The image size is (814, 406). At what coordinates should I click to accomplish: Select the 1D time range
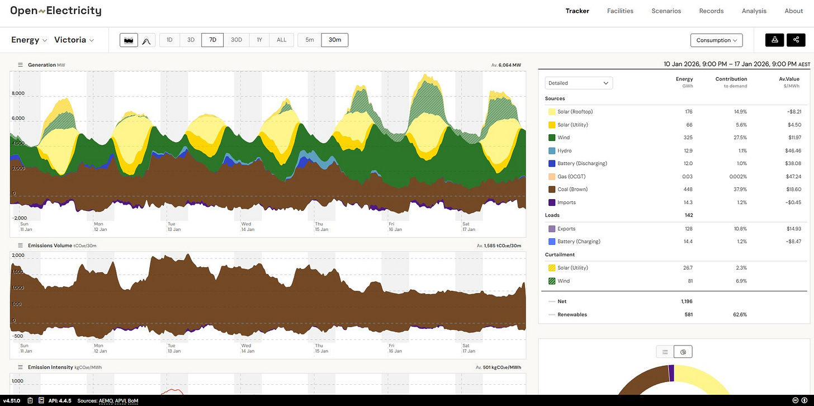[169, 40]
